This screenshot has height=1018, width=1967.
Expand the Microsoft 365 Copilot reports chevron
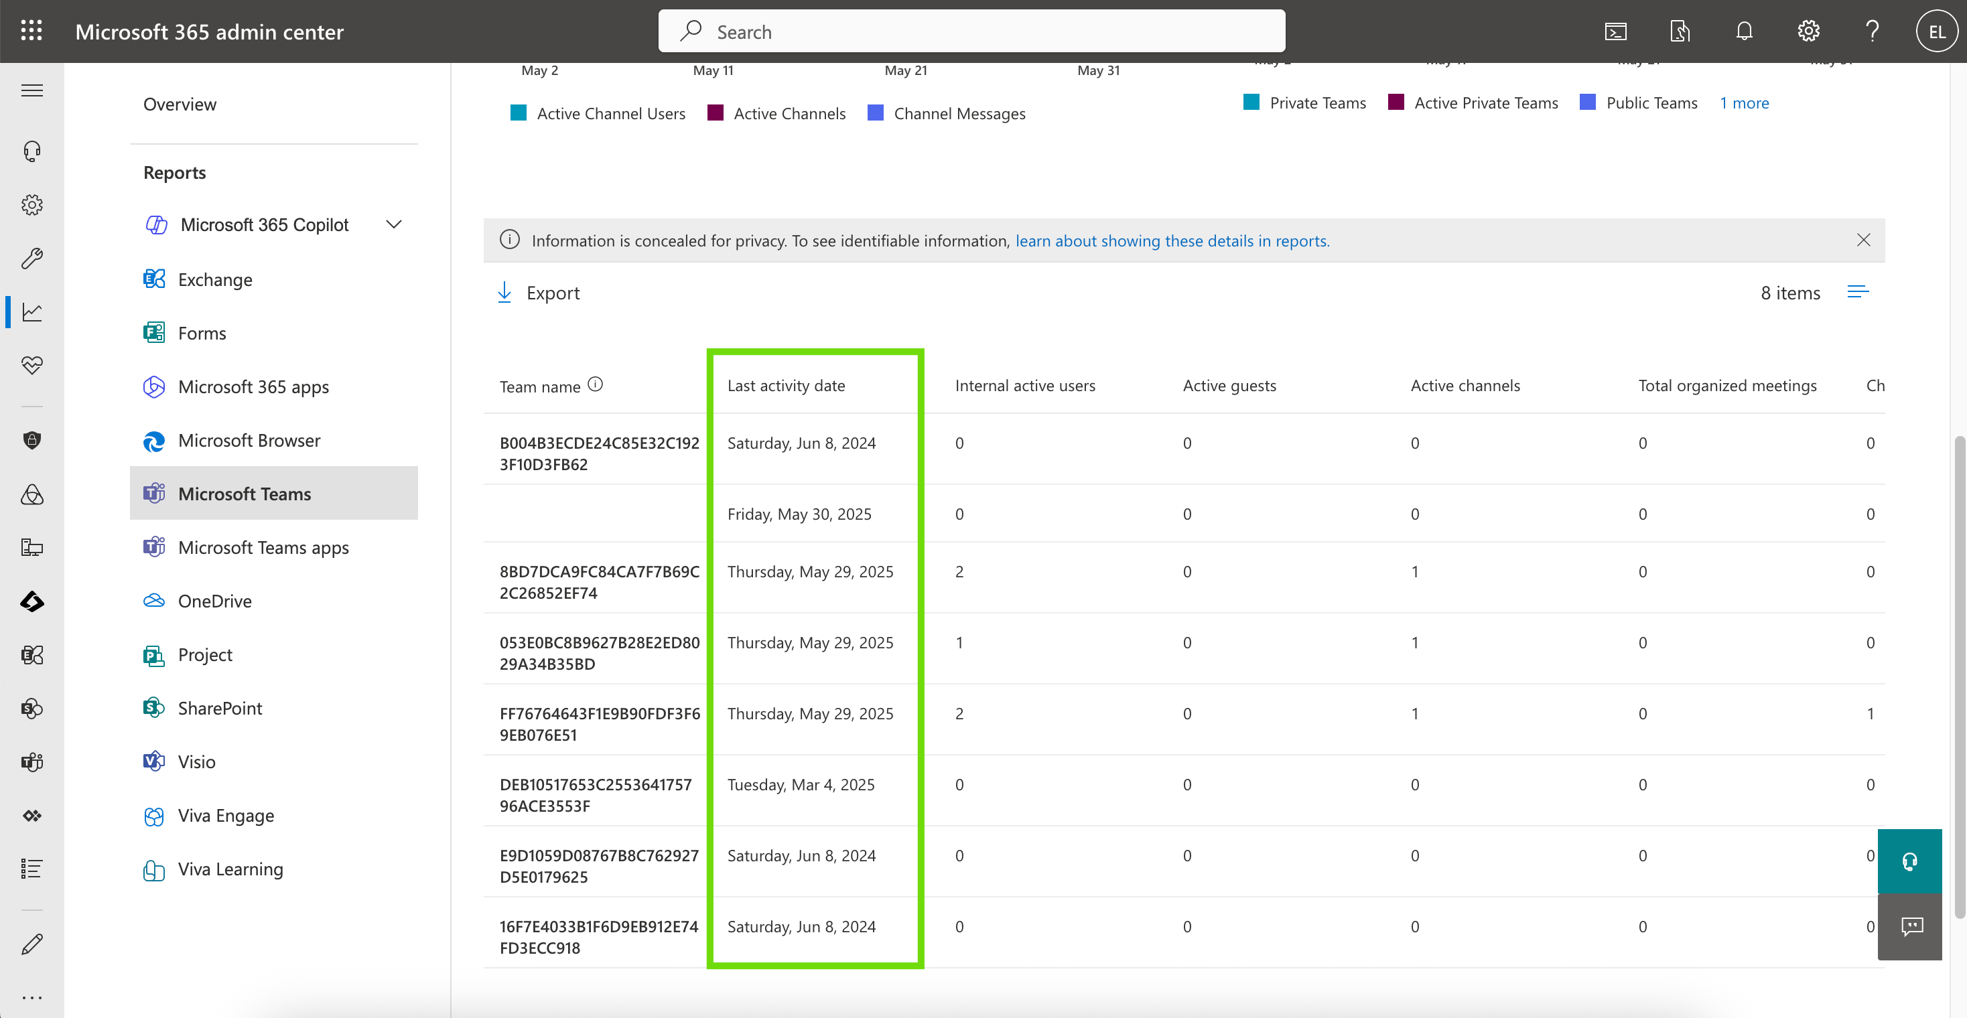coord(394,224)
